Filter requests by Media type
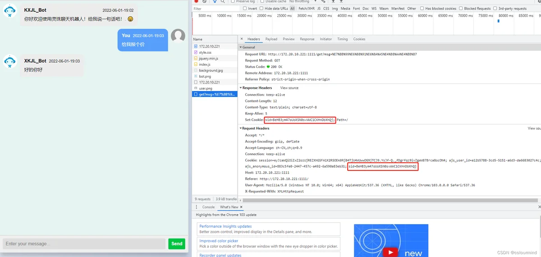Screen dimensions: 541x257 coord(345,9)
